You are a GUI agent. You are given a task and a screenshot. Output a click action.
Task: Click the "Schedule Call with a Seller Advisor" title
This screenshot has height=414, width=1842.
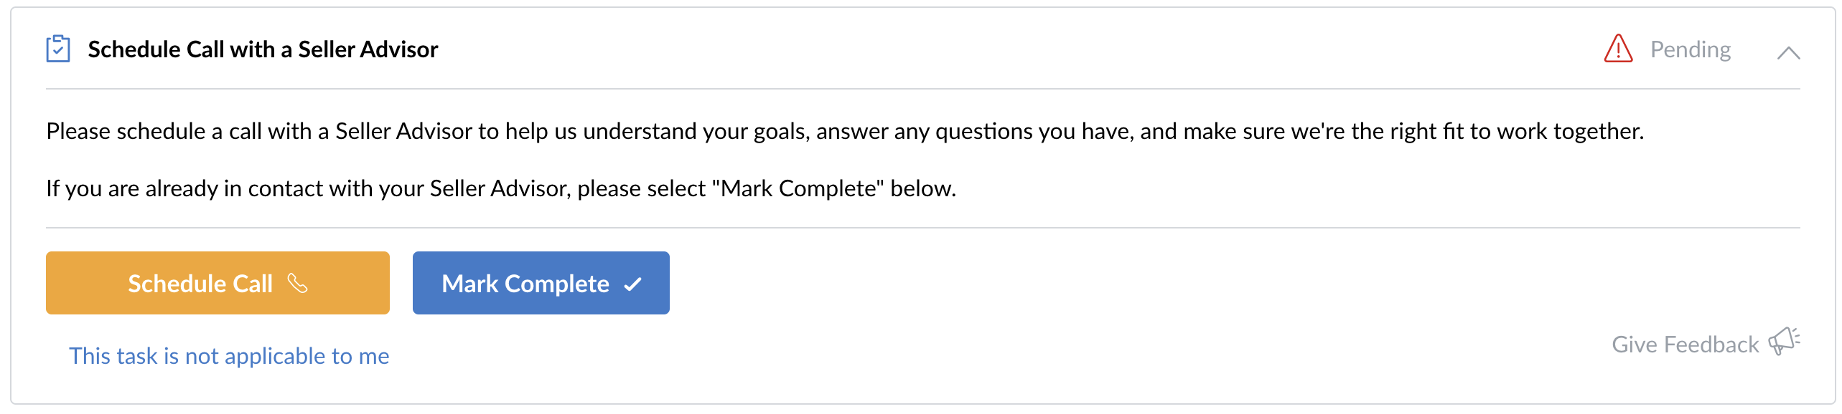click(x=263, y=49)
